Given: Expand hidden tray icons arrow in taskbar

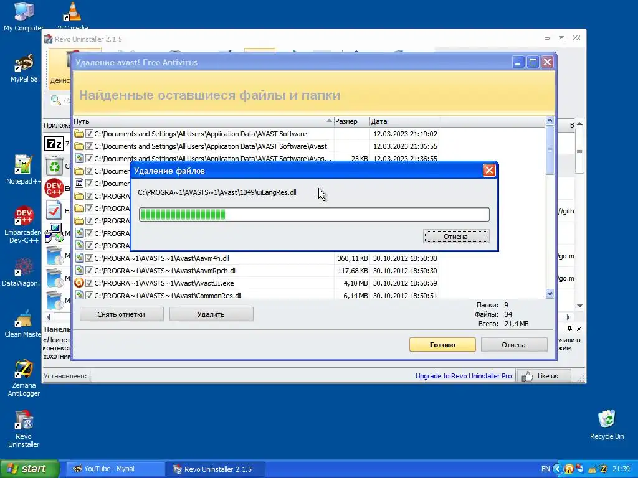Looking at the screenshot, I should [558, 469].
